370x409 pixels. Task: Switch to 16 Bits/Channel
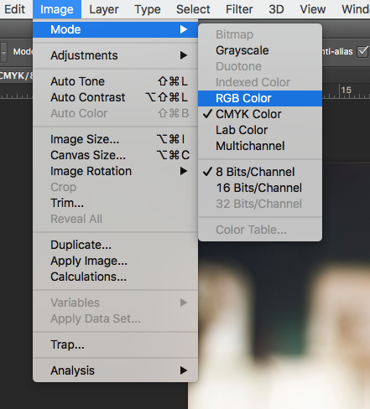click(260, 188)
